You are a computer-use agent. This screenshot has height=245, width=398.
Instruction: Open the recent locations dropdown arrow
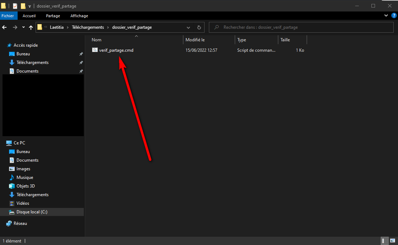23,27
